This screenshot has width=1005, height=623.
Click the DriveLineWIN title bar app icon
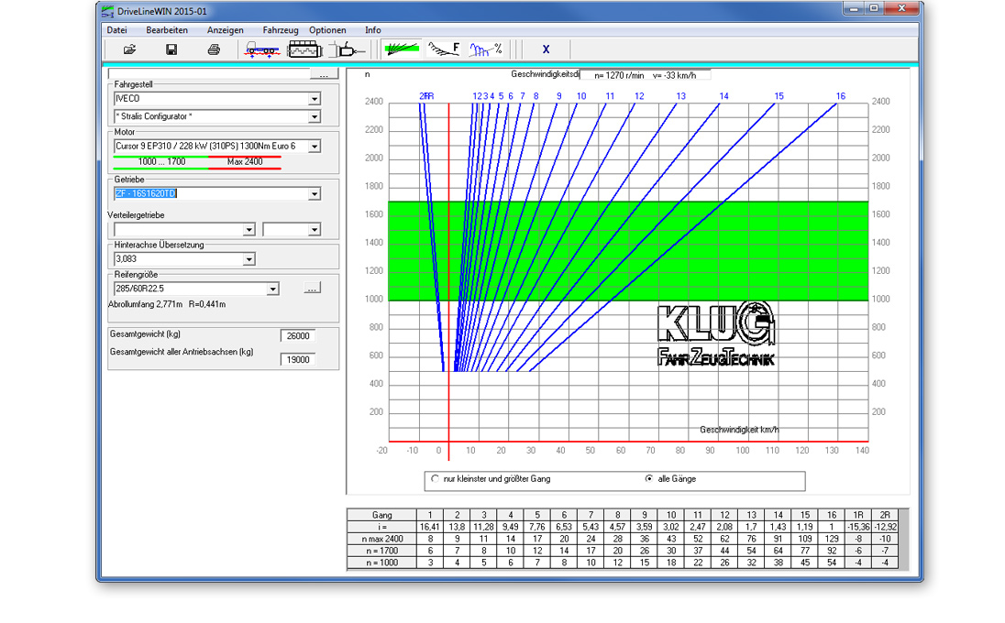tap(107, 11)
